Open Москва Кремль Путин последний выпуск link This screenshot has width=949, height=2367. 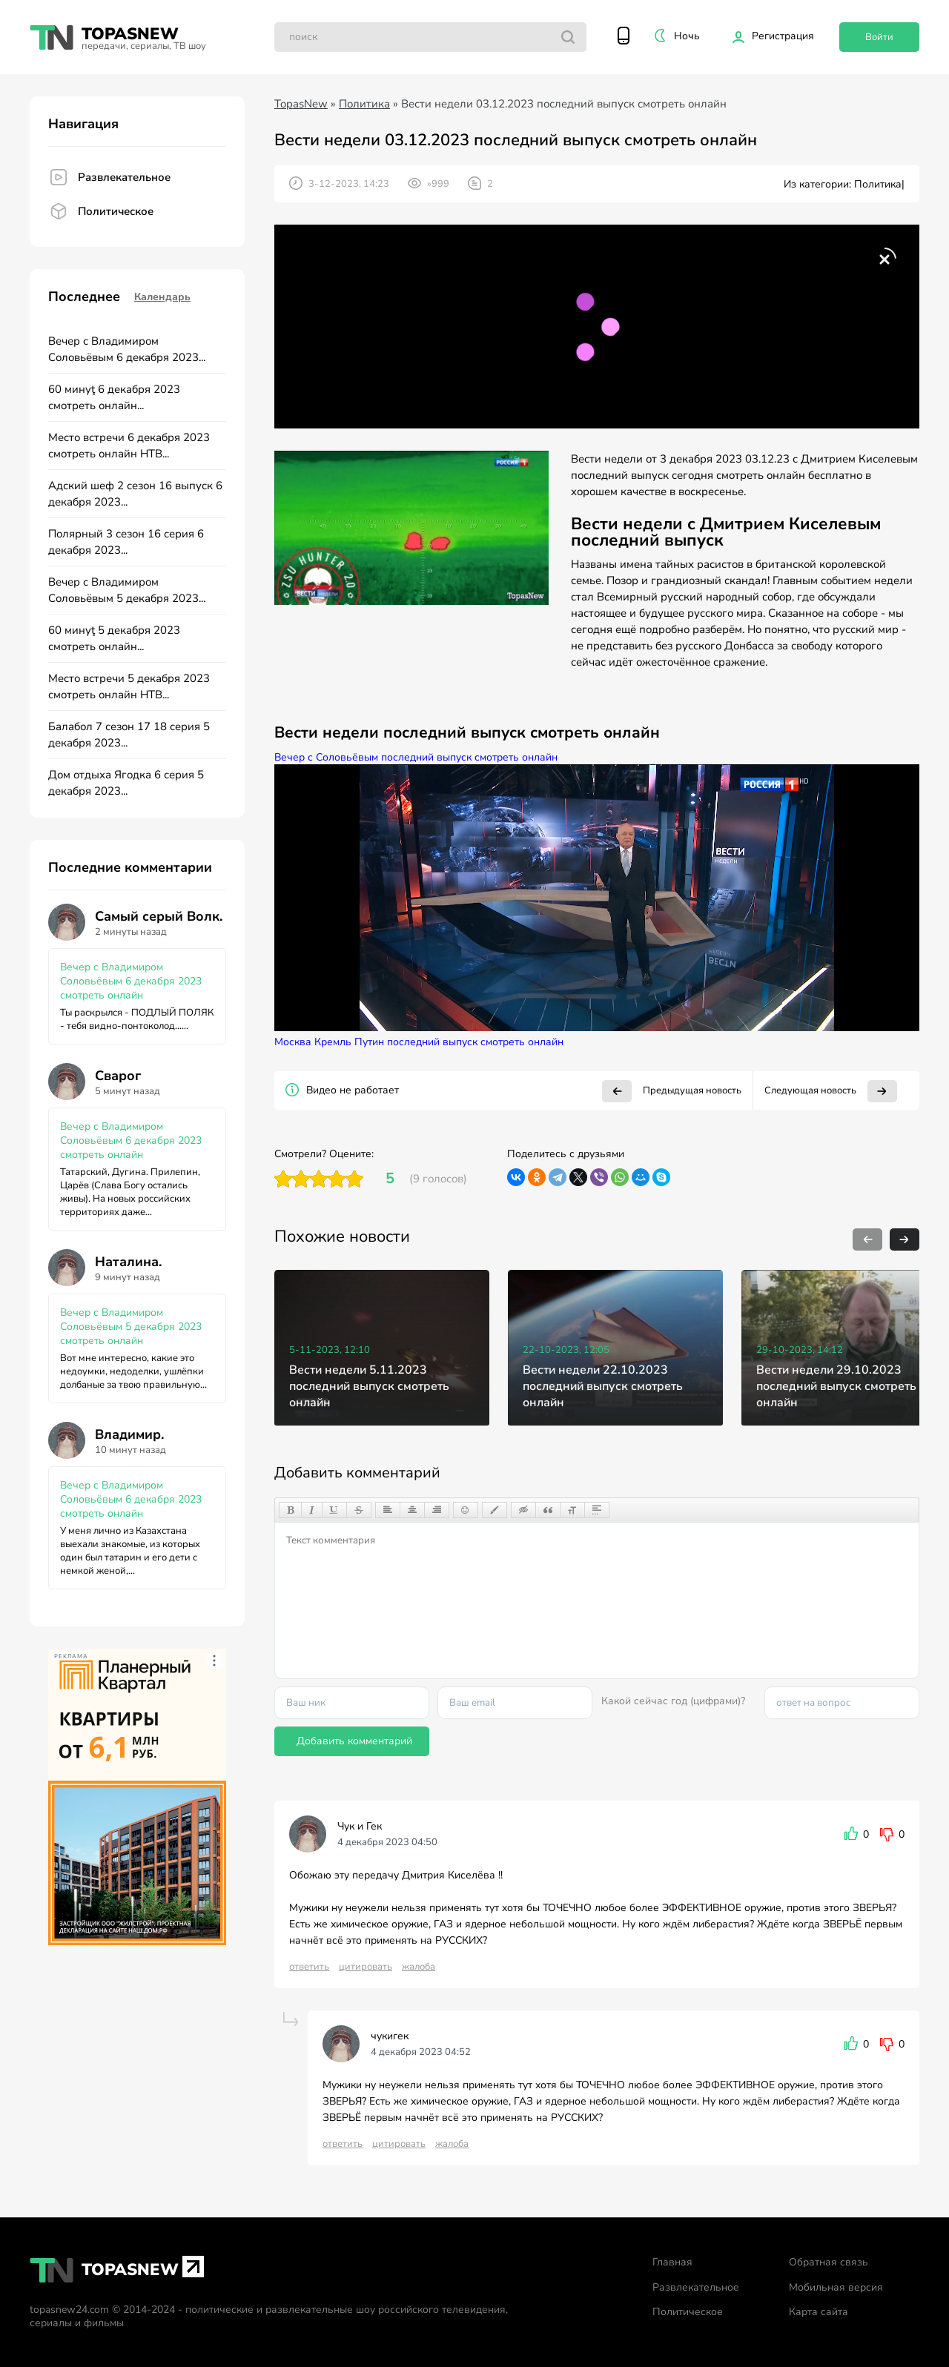point(418,1042)
